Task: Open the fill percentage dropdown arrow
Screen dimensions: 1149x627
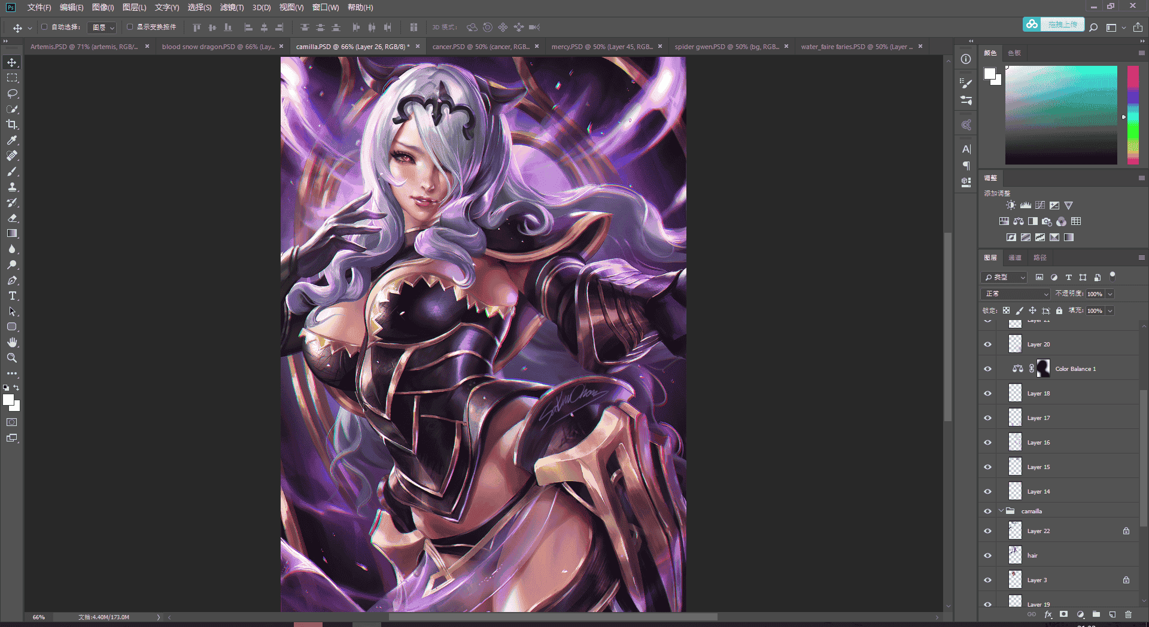Action: pos(1110,311)
